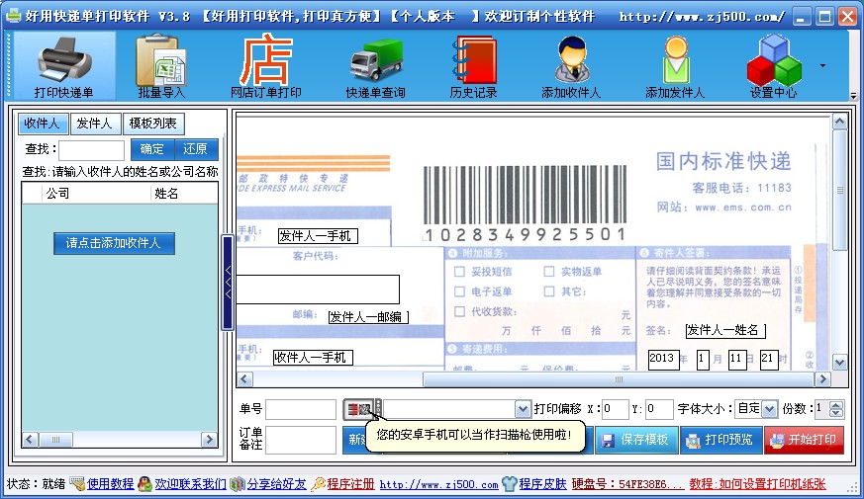Click the 订单备注 input field

pyautogui.click(x=301, y=440)
